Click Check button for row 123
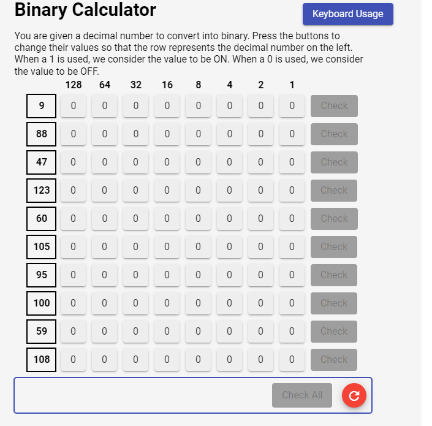Screen dimensions: 432x426 click(334, 191)
